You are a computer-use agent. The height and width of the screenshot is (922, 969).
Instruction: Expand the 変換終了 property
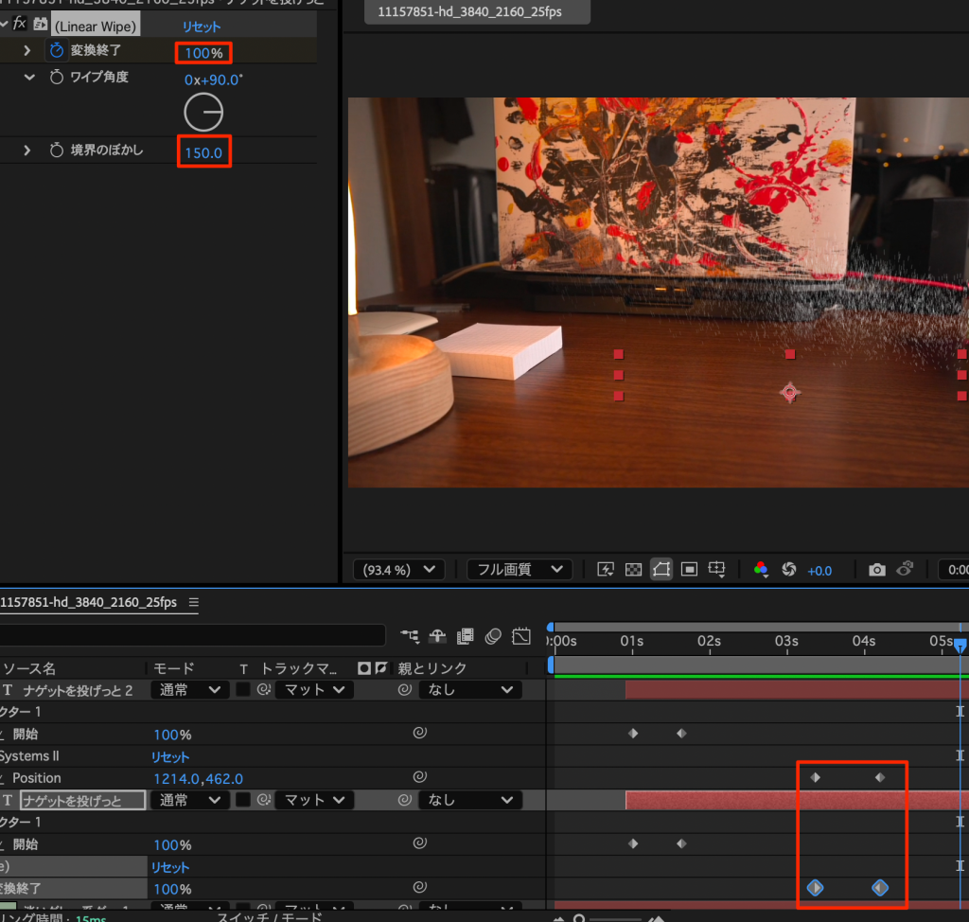(x=27, y=51)
